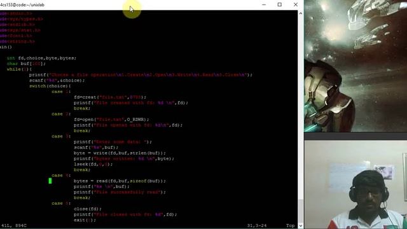Click the terminal window title text
Screen dimensions: 407x229
[22, 5]
